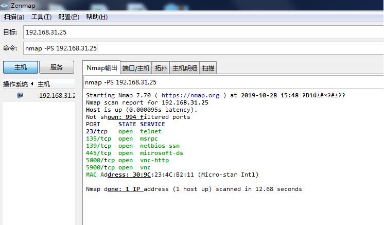Viewport: 384px width, 225px height.
Task: Click the 'Nmap done: 1 IP address' line
Action: pos(194,189)
